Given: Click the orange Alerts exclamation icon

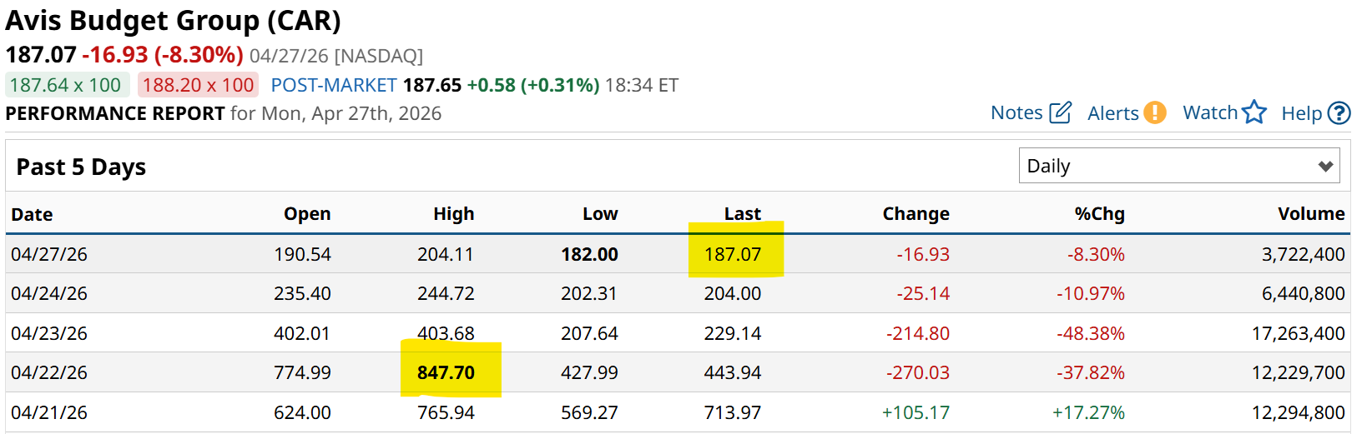Looking at the screenshot, I should tap(1155, 112).
